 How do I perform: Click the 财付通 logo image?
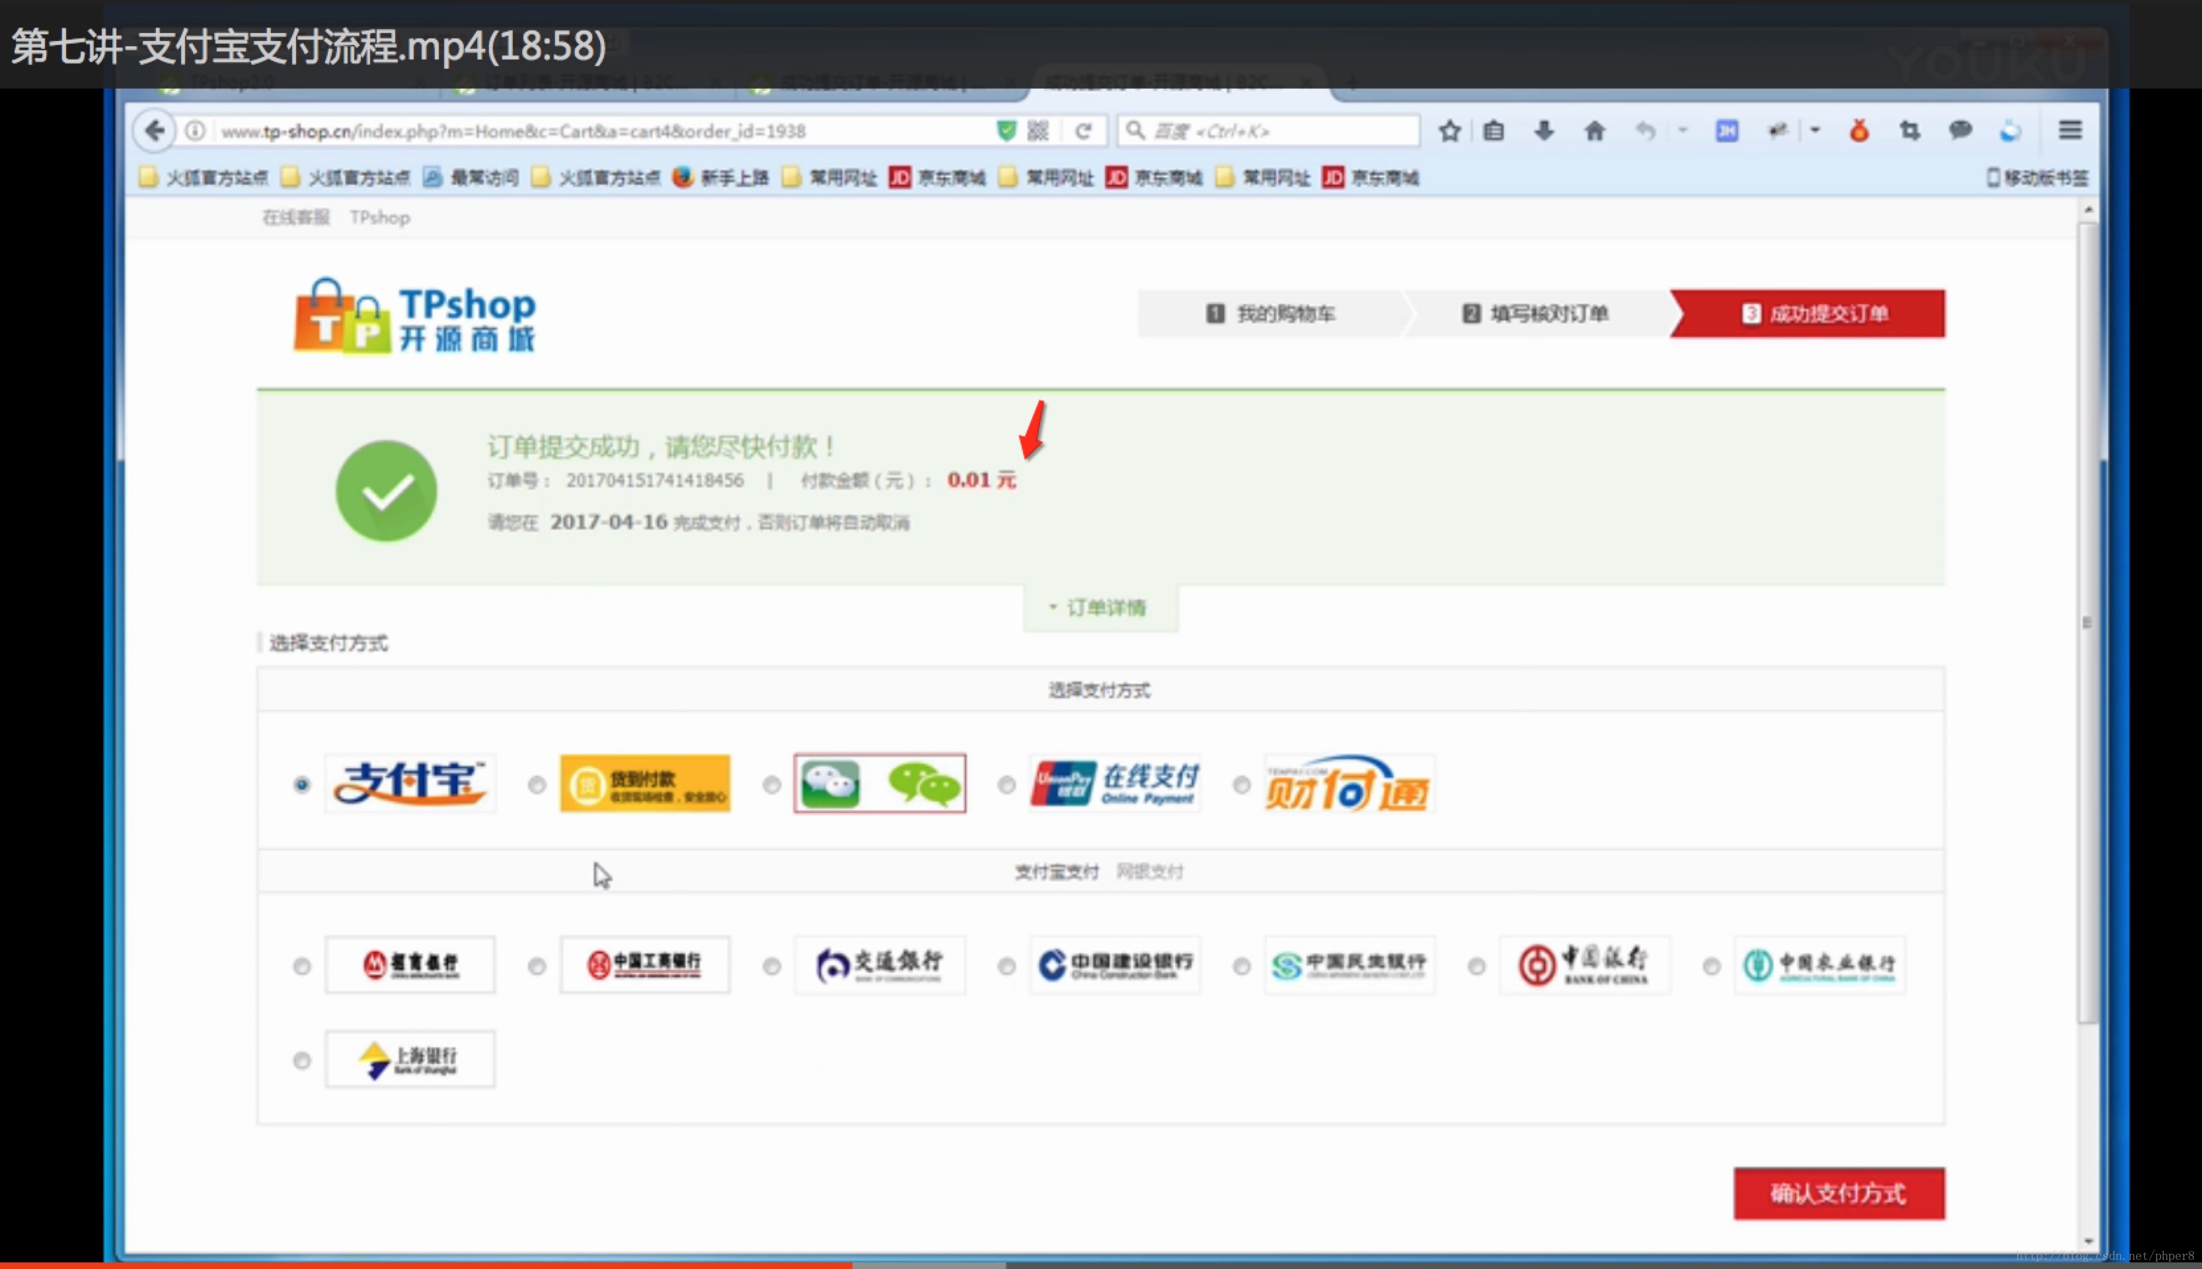pyautogui.click(x=1349, y=783)
